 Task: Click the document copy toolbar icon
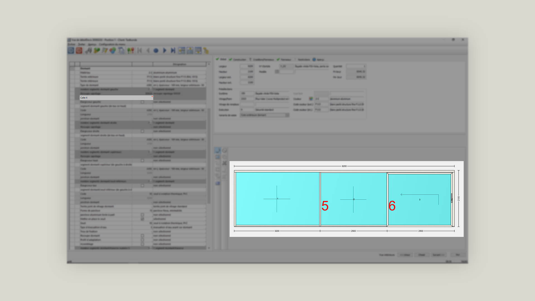tap(121, 50)
